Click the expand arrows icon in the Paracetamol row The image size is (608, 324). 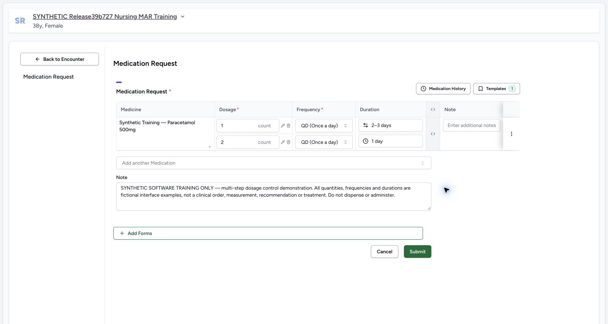433,134
